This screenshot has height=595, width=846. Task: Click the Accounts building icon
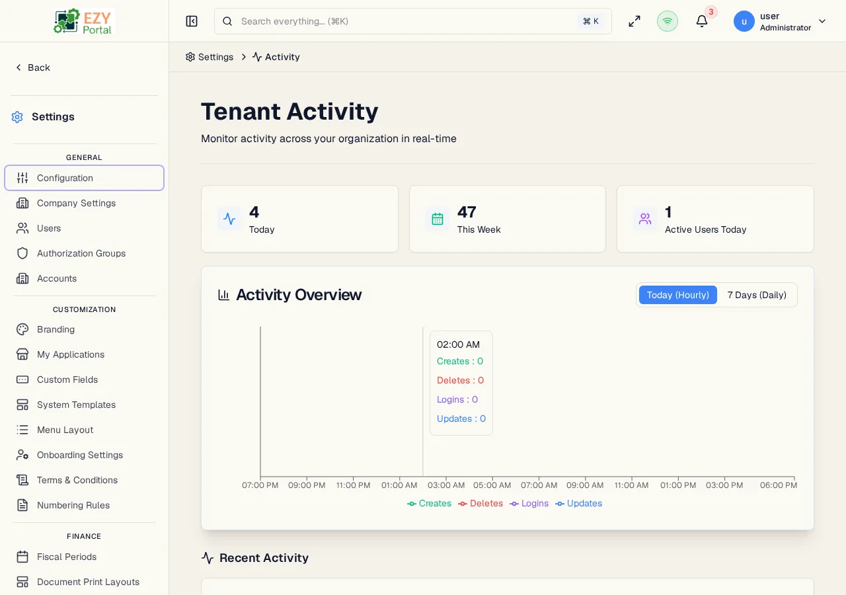[22, 278]
